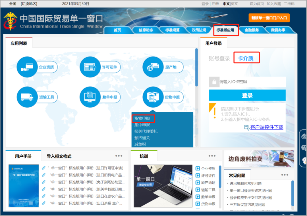Switch to 卡介质 login mode
This screenshot has height=216, width=307.
pyautogui.click(x=246, y=58)
